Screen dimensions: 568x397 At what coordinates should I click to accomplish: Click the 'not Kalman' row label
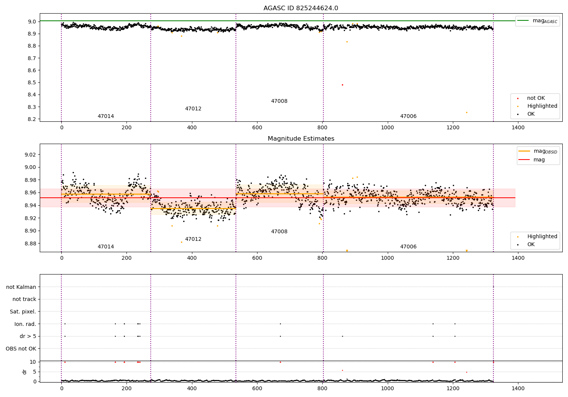[x=21, y=287]
